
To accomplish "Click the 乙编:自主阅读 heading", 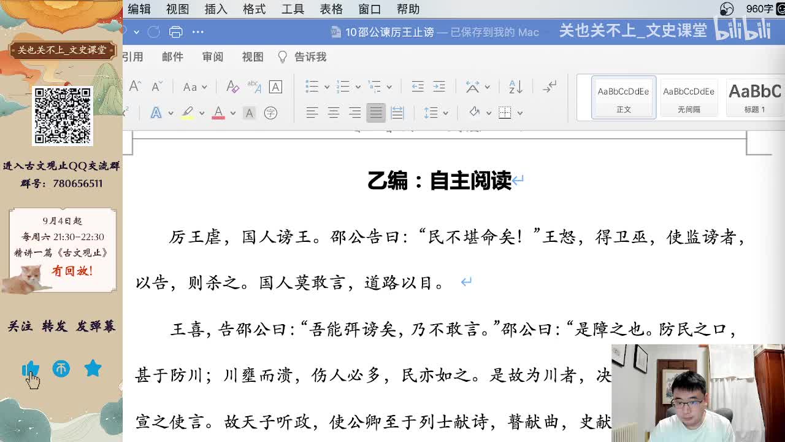I will [x=439, y=180].
